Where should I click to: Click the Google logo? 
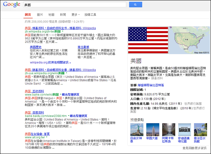(12, 4)
